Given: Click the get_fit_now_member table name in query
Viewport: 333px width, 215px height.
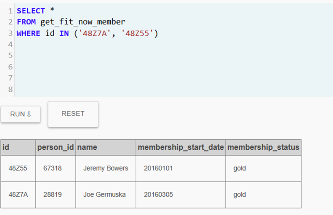Looking at the screenshot, I should coord(83,22).
